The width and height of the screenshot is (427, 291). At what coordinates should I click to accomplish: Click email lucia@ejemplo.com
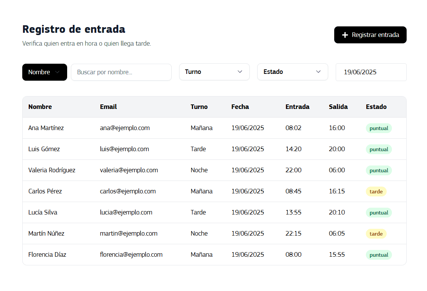point(126,212)
